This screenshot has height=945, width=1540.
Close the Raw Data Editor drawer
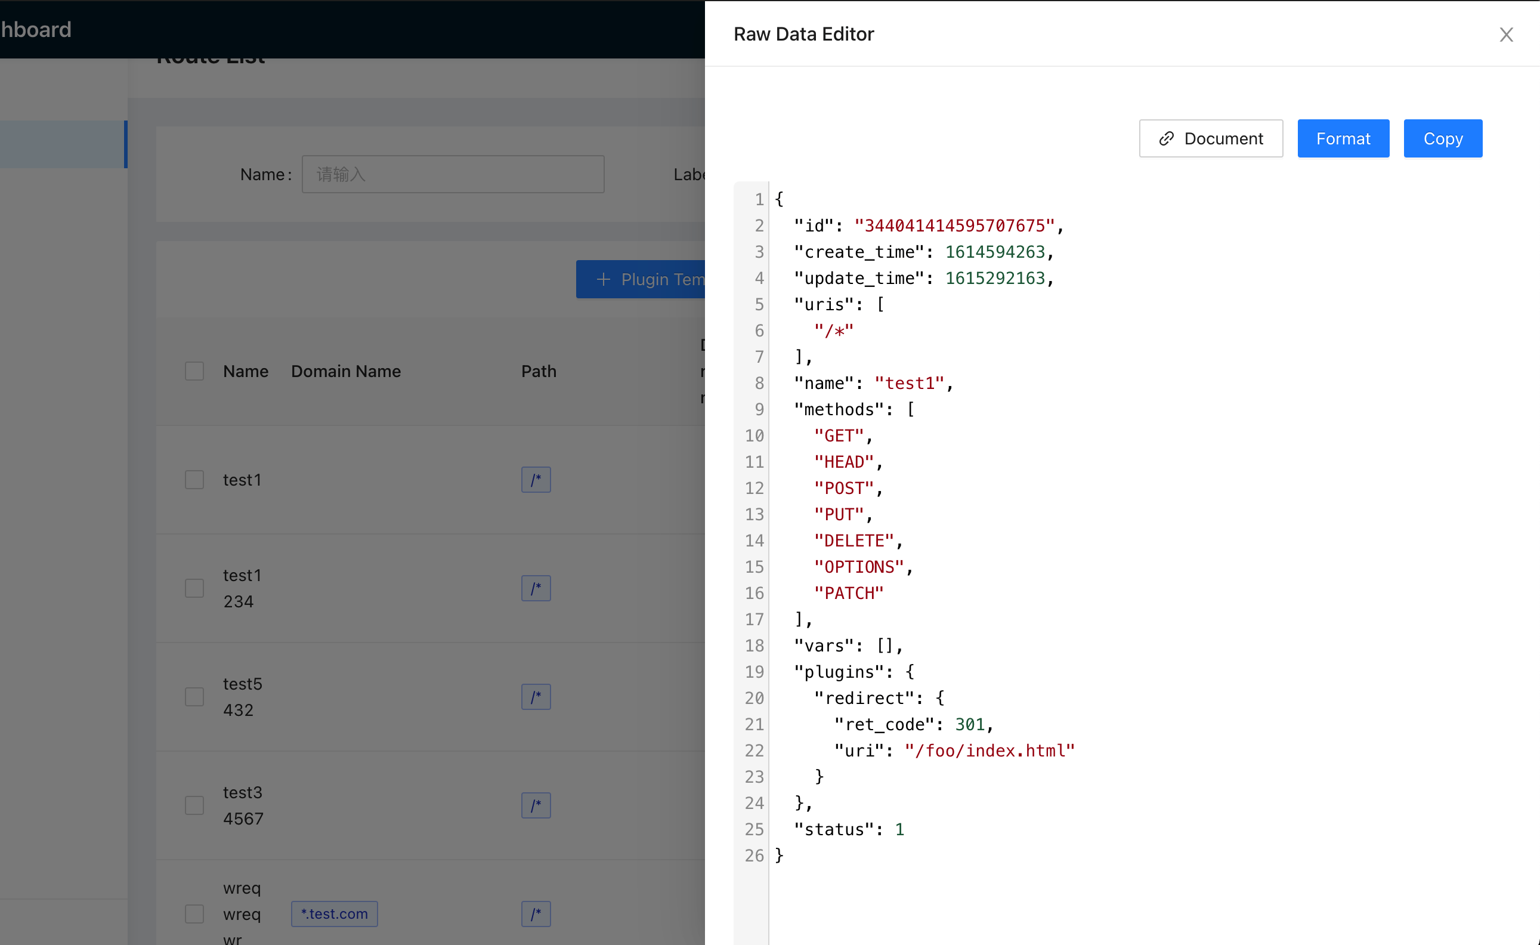[x=1505, y=35]
